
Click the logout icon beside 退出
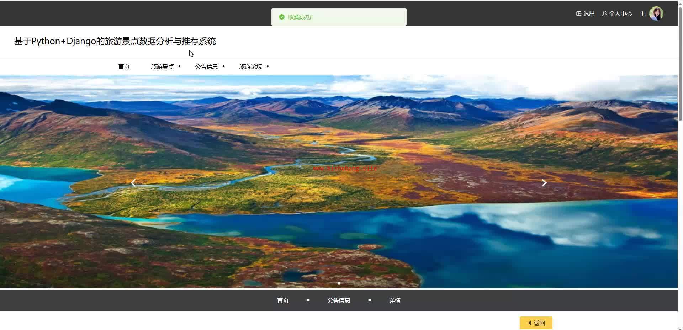[579, 14]
